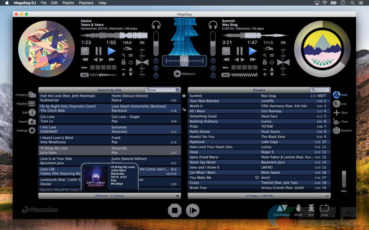Viewport: 369px width, 230px height.
Task: Open the Category browser icon
Action: click(32, 95)
